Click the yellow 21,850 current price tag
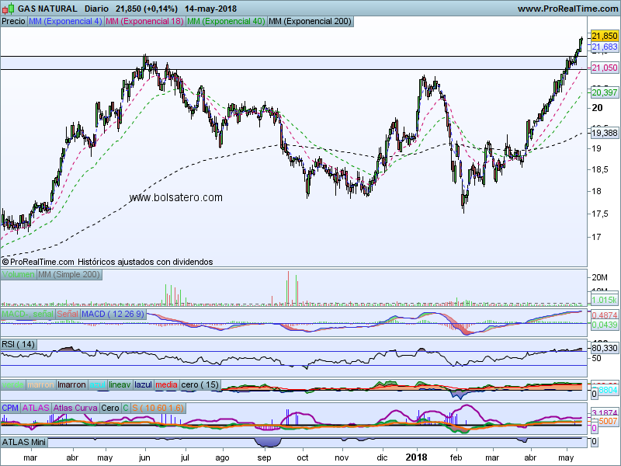Screen dimensions: 621x466 pos(604,36)
